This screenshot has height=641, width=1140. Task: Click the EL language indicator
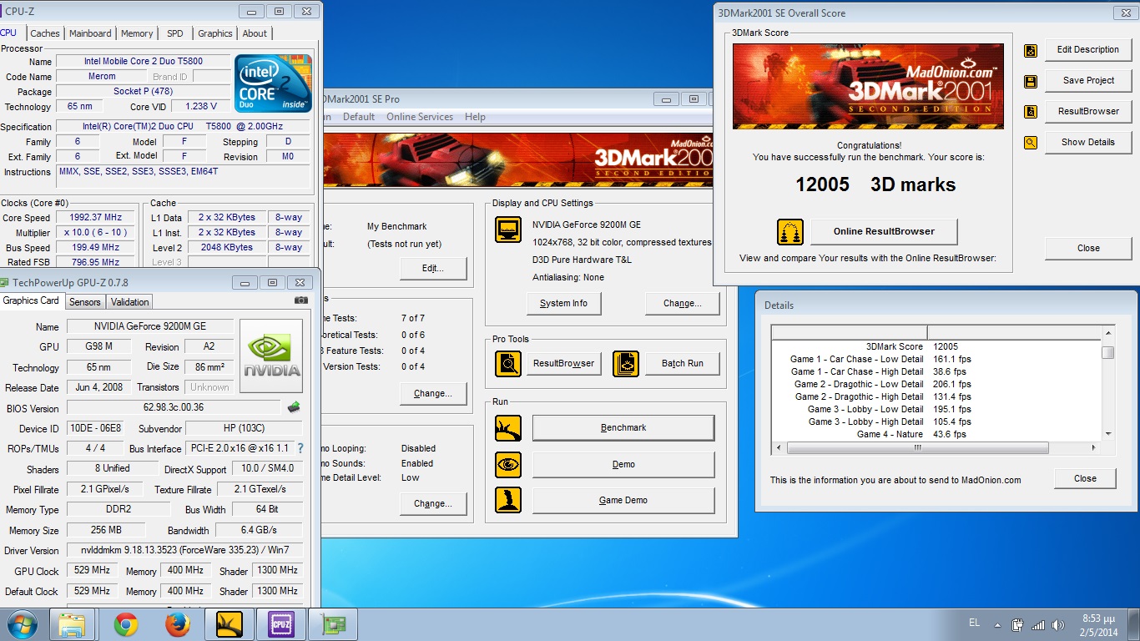(x=975, y=623)
